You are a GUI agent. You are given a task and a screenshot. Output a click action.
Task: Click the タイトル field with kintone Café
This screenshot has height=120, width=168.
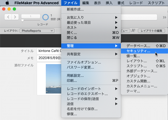[49, 51]
